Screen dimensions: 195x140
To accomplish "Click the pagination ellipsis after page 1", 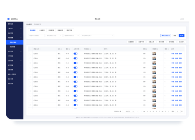I will [x=144, y=111].
